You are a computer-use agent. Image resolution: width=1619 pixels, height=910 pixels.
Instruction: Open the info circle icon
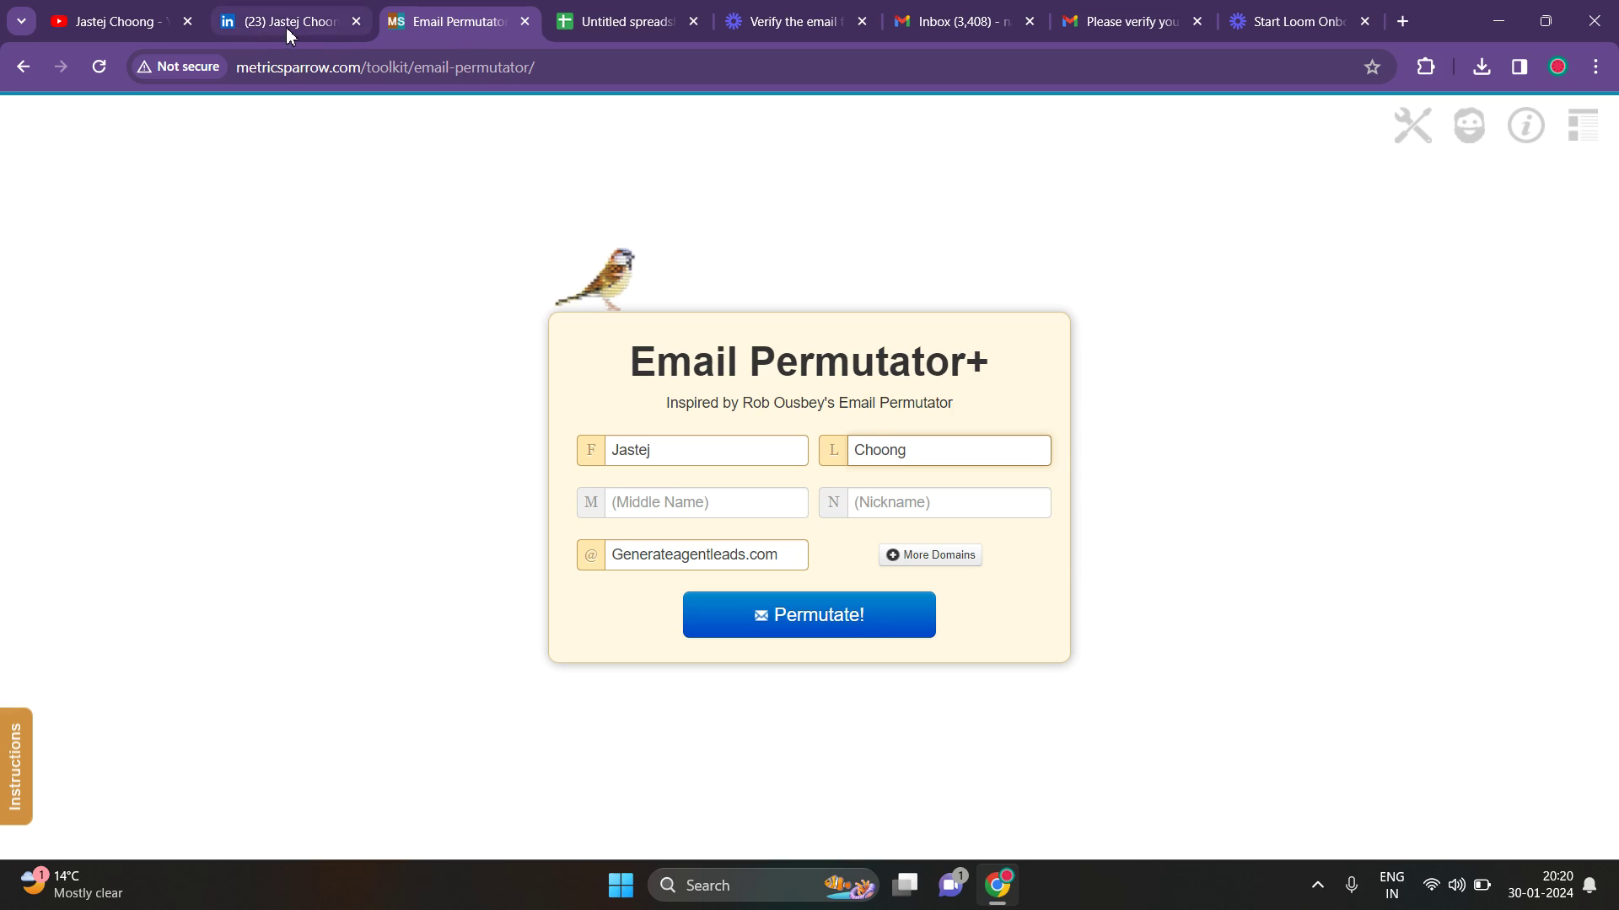pos(1525,126)
